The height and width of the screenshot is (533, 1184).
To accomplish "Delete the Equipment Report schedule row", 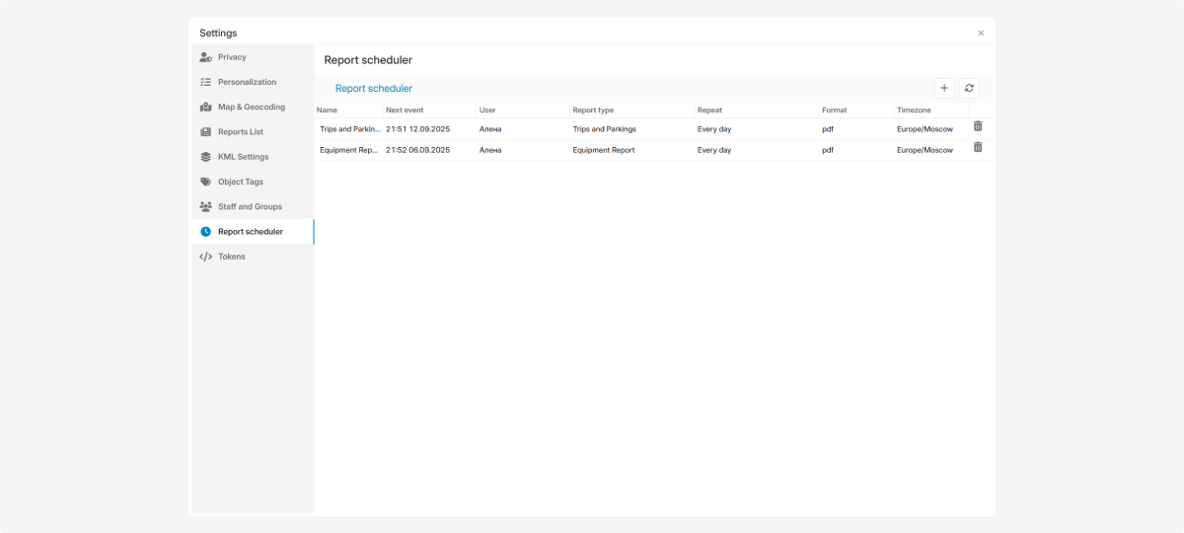I will point(978,147).
